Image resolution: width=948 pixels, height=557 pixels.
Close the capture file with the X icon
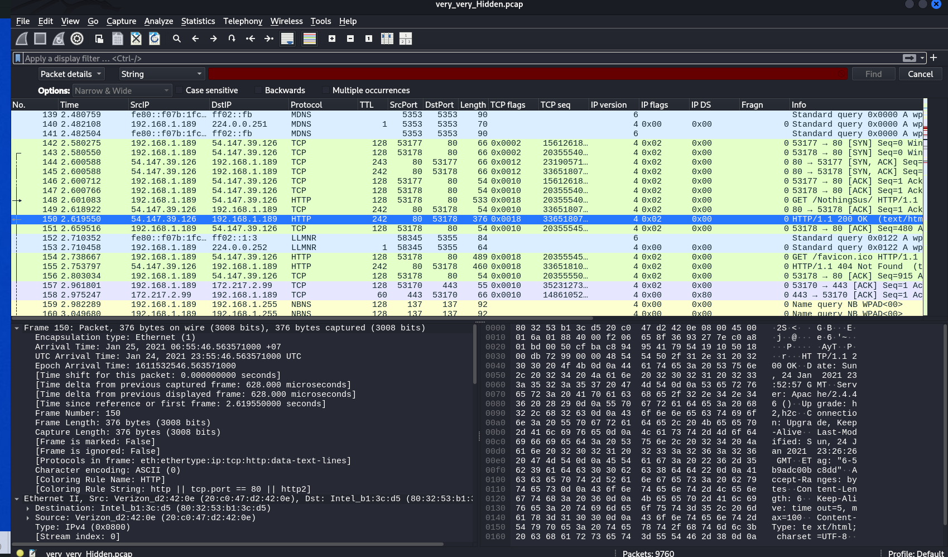tap(136, 39)
